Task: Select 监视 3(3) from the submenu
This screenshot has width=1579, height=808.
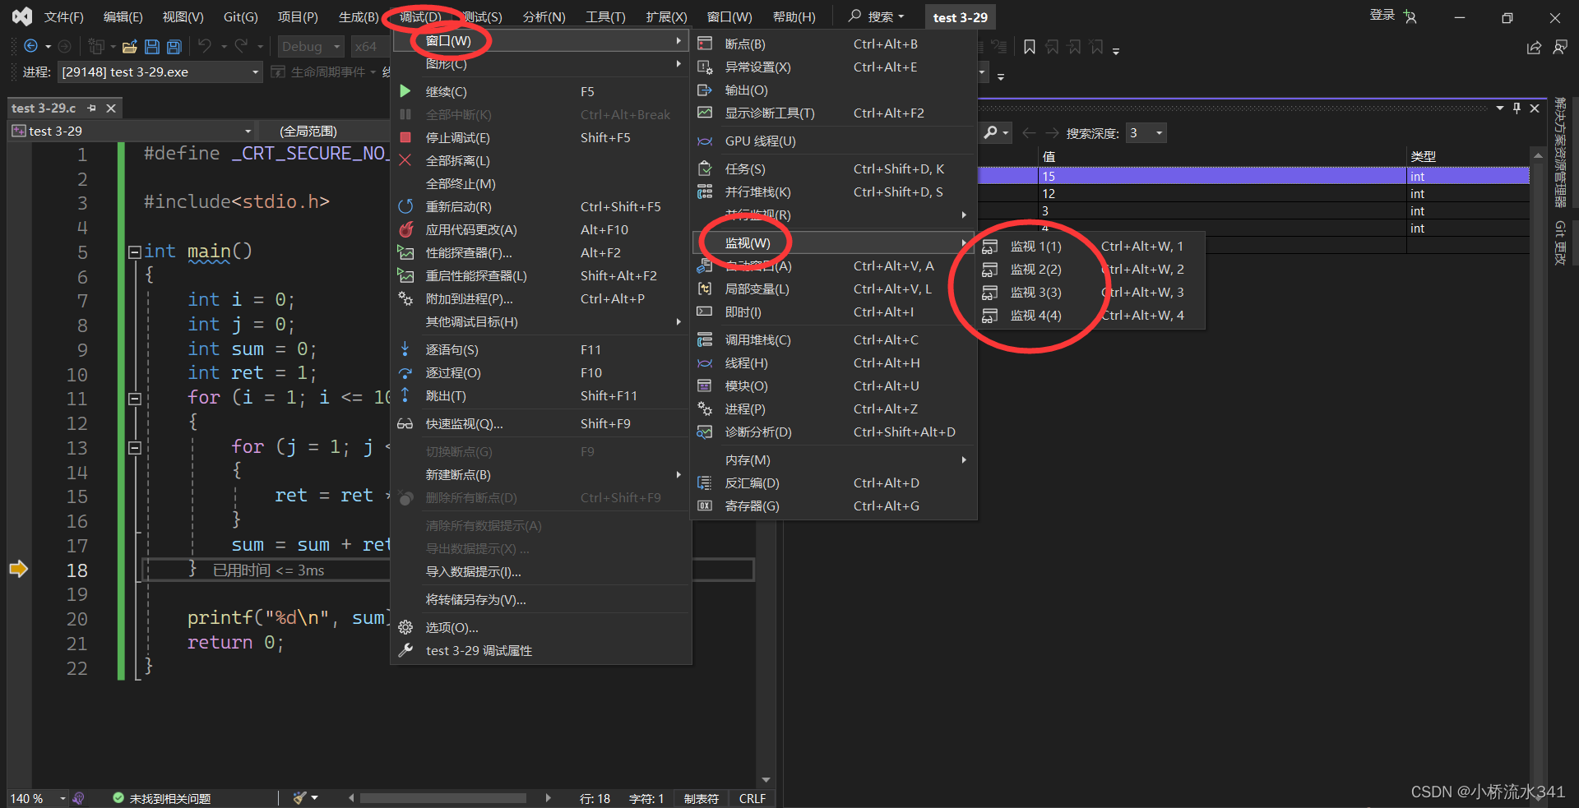Action: (1090, 292)
